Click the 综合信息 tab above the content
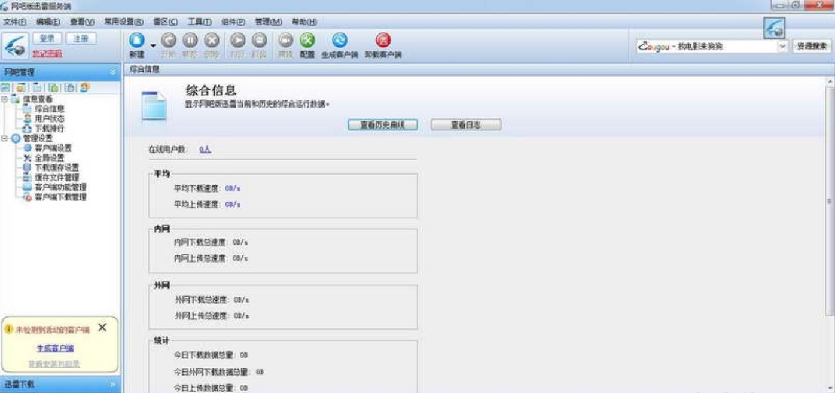 [x=145, y=69]
